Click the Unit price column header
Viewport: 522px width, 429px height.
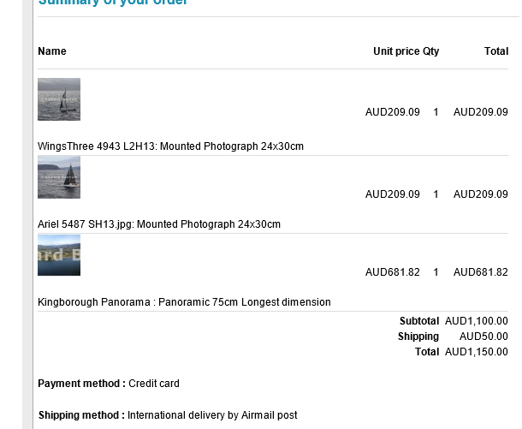(396, 51)
